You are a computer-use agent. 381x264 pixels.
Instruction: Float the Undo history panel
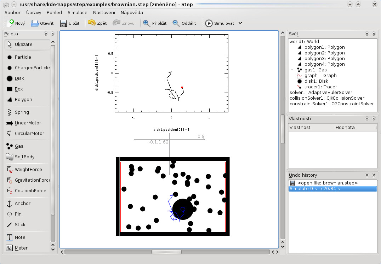(367, 175)
